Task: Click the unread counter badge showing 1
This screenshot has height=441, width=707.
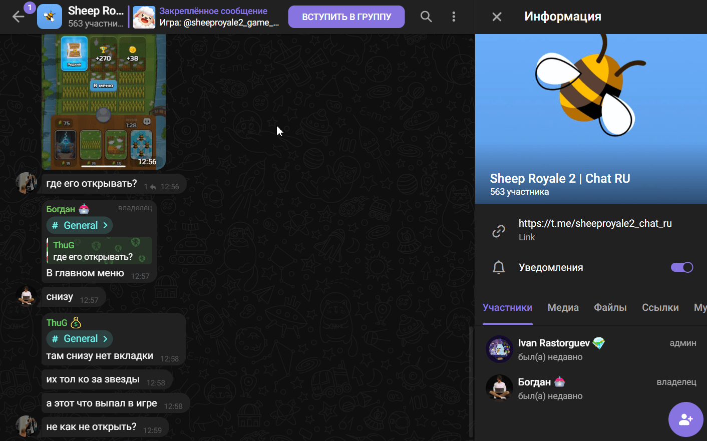Action: tap(30, 8)
